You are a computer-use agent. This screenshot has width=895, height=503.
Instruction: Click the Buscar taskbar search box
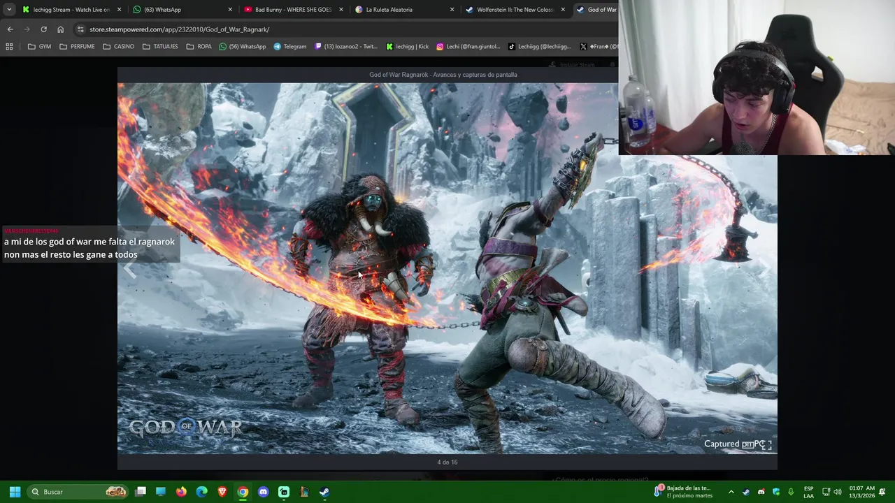(79, 492)
